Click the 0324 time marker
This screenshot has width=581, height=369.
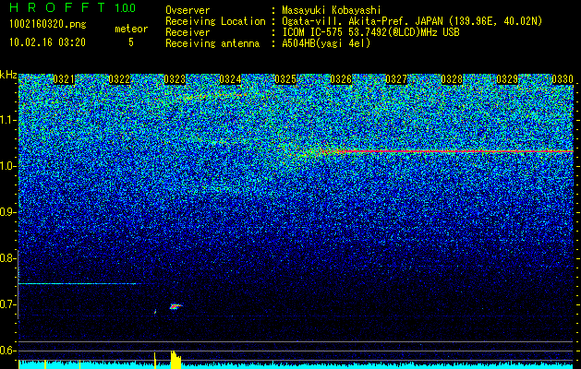[x=230, y=79]
